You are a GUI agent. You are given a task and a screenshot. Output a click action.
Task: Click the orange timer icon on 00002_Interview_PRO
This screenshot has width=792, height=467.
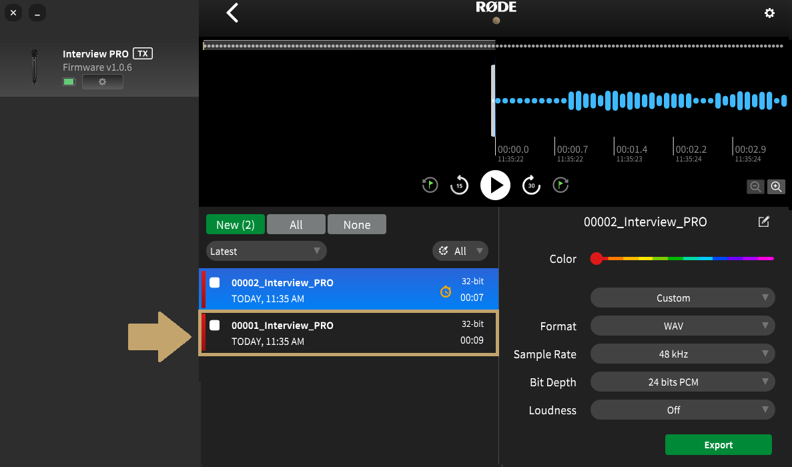pos(446,292)
